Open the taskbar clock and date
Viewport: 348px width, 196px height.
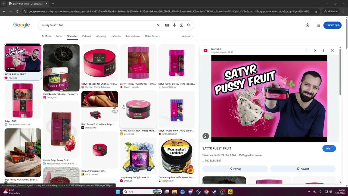[x=340, y=192]
